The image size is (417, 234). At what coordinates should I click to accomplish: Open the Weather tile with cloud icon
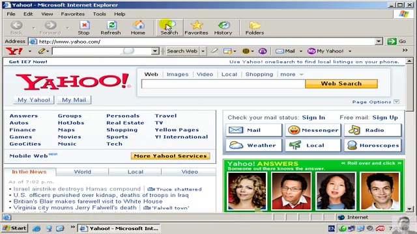pyautogui.click(x=253, y=146)
